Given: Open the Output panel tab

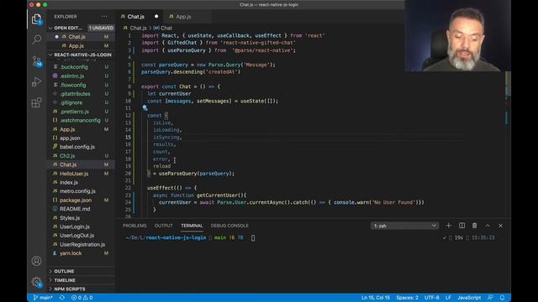Looking at the screenshot, I should pos(164,226).
